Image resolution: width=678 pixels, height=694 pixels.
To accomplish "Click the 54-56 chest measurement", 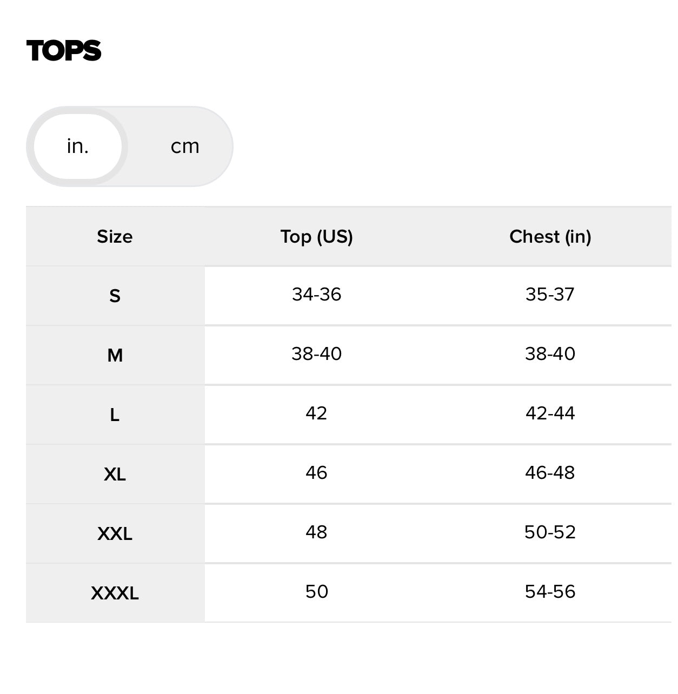I will coord(550,592).
